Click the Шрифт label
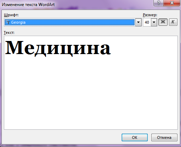This screenshot has height=147, width=181. [x=11, y=15]
